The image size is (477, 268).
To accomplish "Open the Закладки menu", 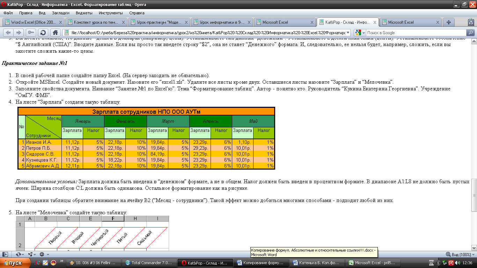I will tap(61, 13).
